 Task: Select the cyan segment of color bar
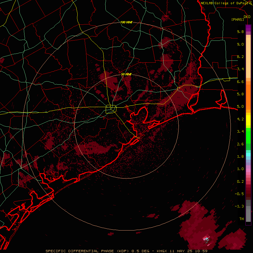pyautogui.click(x=248, y=154)
